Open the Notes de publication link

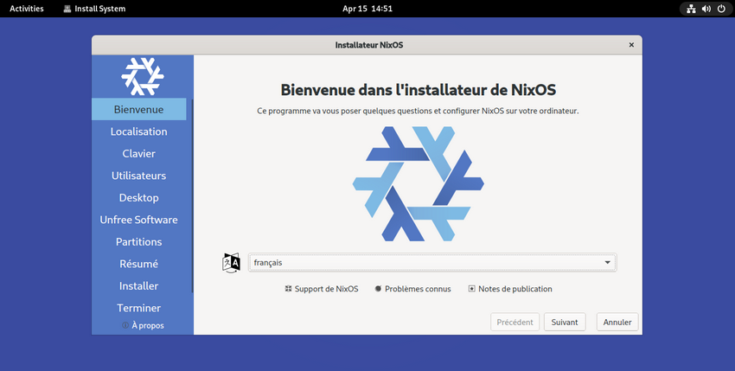click(509, 289)
